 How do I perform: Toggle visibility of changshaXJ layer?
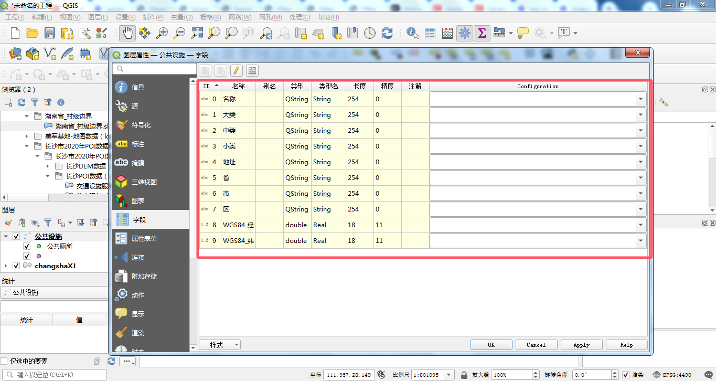(x=16, y=266)
